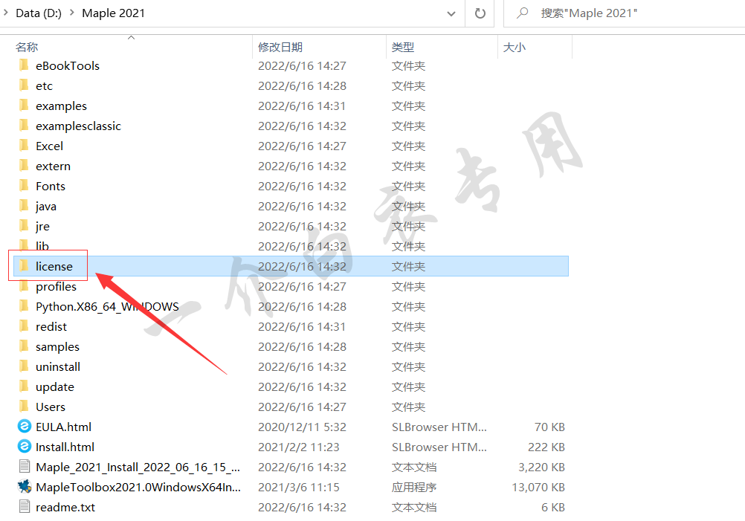Sort by the 类型 column header

coord(403,47)
